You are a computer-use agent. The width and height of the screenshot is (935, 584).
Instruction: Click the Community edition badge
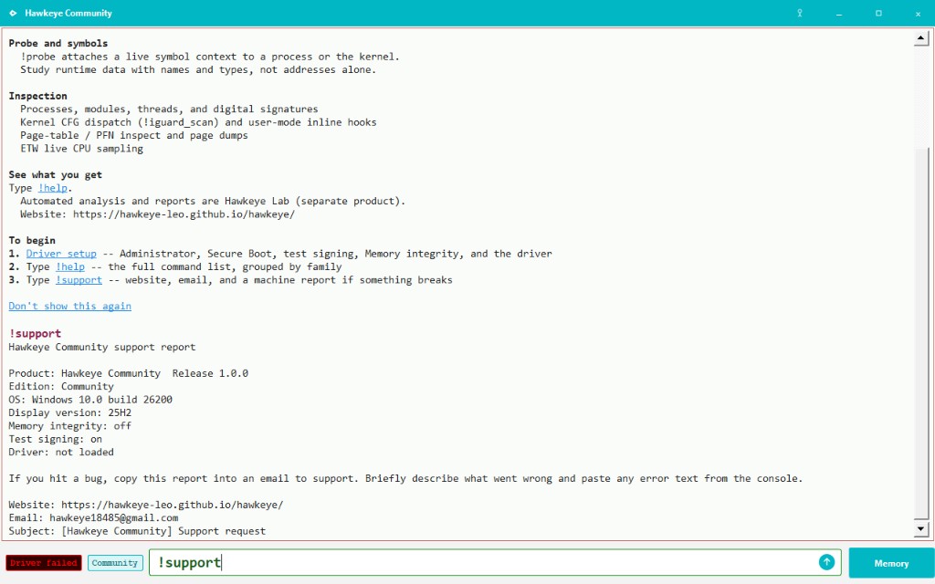point(115,562)
